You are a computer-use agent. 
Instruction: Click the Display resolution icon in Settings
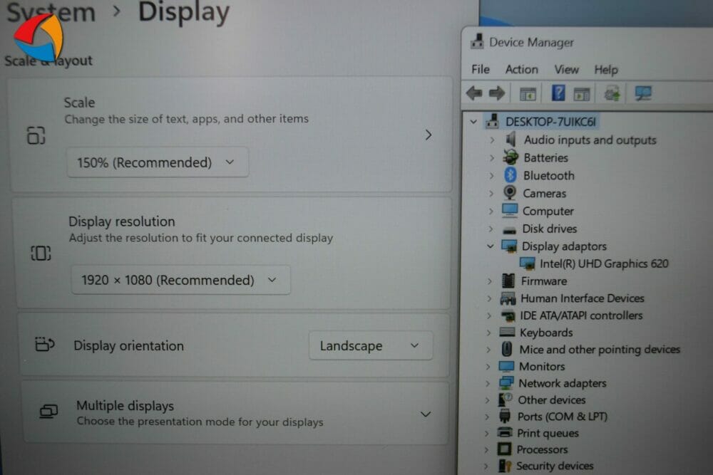point(41,253)
